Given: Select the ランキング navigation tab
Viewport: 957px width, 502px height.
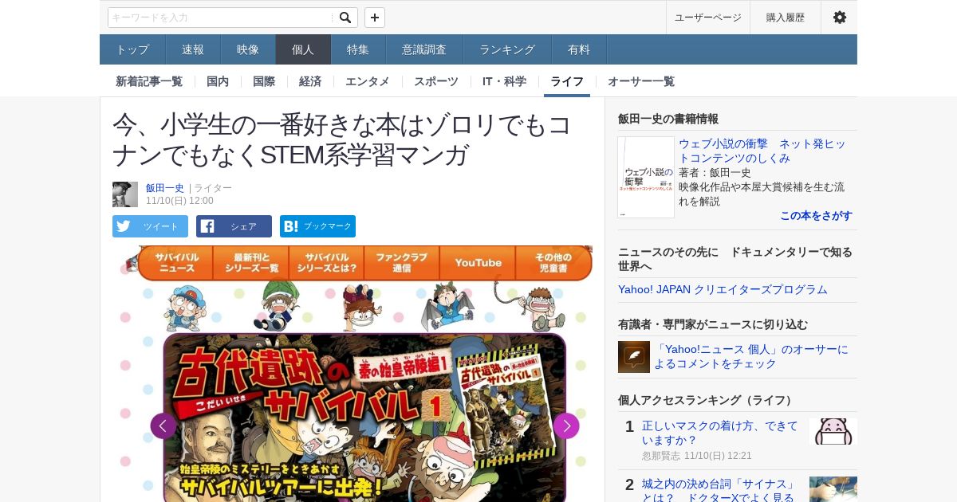Looking at the screenshot, I should (x=507, y=49).
